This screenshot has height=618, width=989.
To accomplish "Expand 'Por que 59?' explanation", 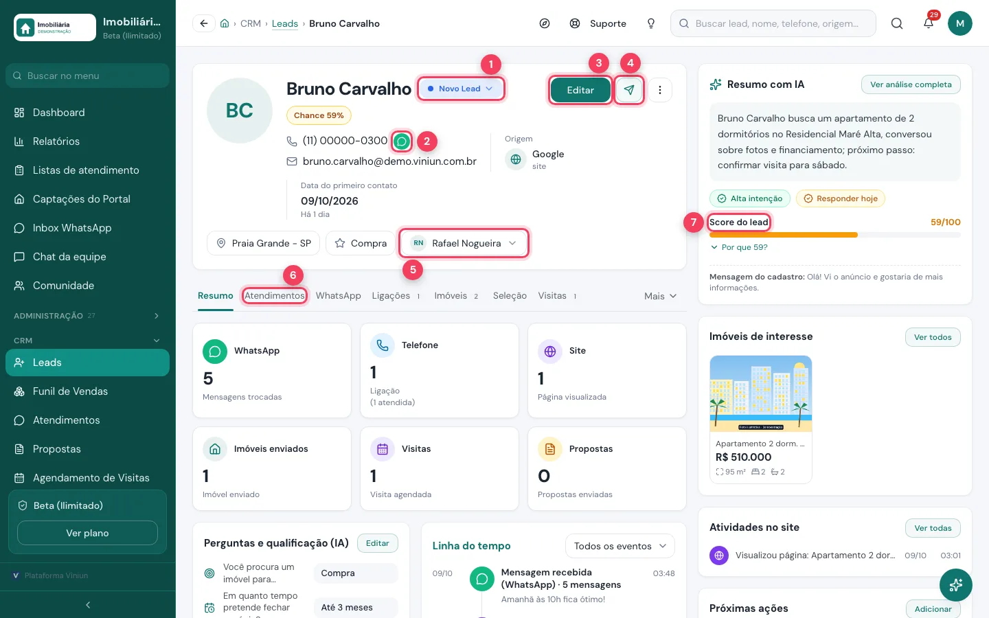I will [x=739, y=247].
